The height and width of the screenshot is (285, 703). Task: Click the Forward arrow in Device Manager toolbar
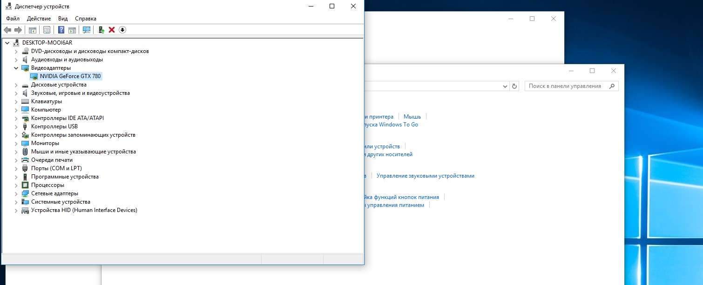18,30
